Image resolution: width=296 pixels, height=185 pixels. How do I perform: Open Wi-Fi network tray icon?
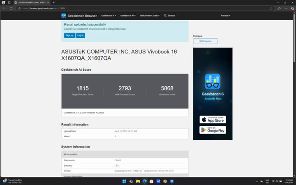(273, 181)
